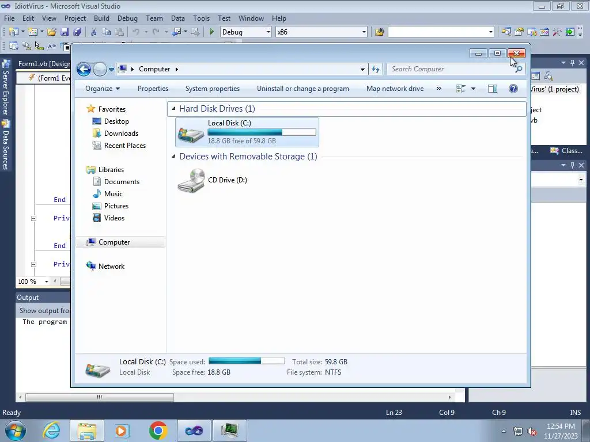Viewport: 590px width, 442px height.
Task: Open the Windows Start button
Action: coord(16,430)
